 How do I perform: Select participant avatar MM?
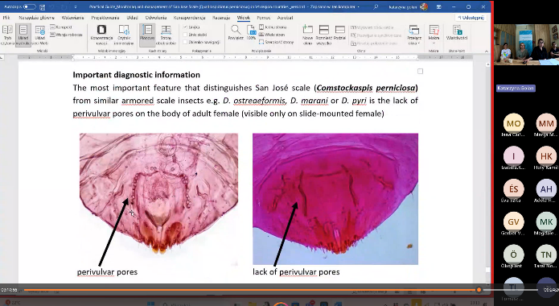[546, 123]
